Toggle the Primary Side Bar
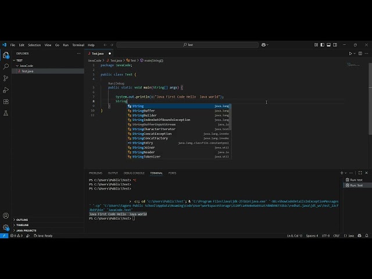The width and height of the screenshot is (372, 279). 322,45
